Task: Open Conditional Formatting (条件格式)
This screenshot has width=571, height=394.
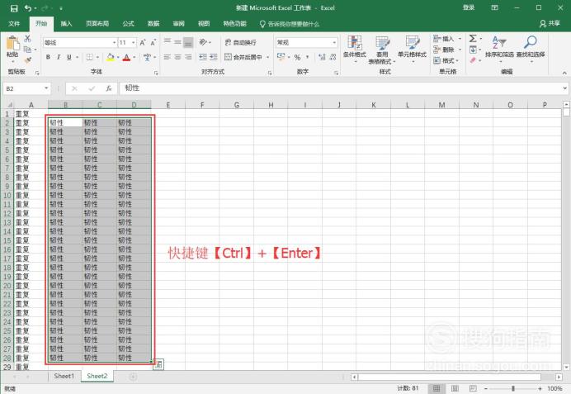Action: tap(354, 49)
